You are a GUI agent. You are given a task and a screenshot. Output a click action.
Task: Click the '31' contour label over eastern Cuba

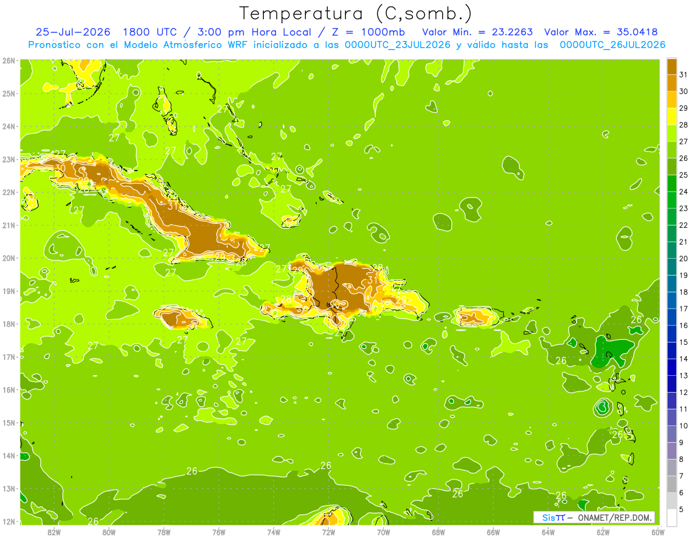click(x=173, y=206)
